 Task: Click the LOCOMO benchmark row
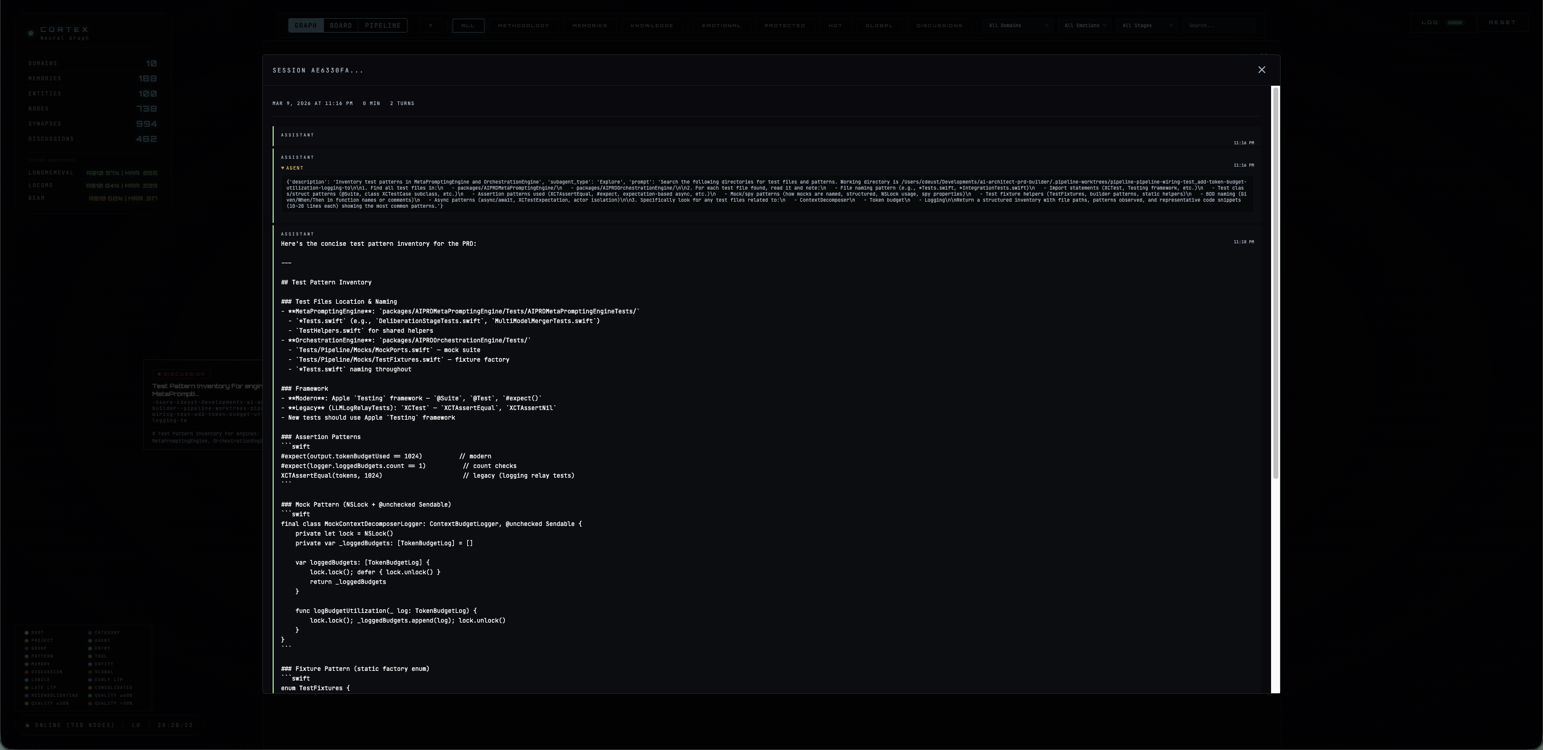point(92,185)
